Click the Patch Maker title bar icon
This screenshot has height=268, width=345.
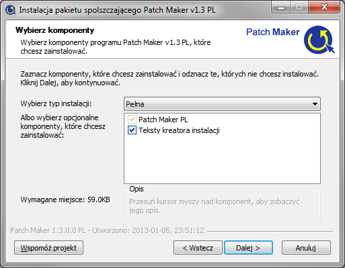point(10,10)
